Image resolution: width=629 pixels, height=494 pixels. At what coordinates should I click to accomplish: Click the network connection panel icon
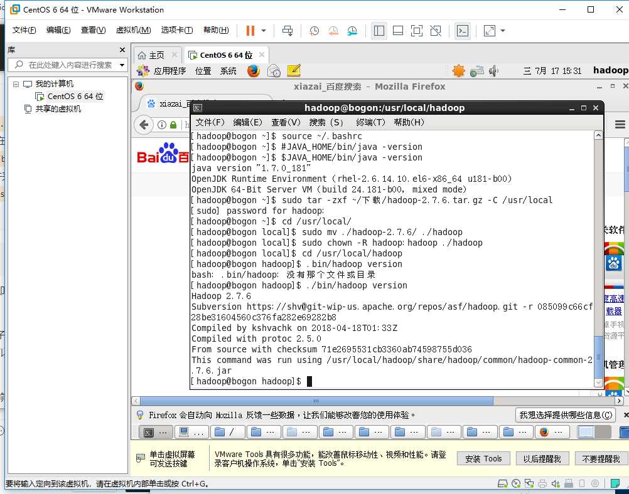[x=477, y=71]
